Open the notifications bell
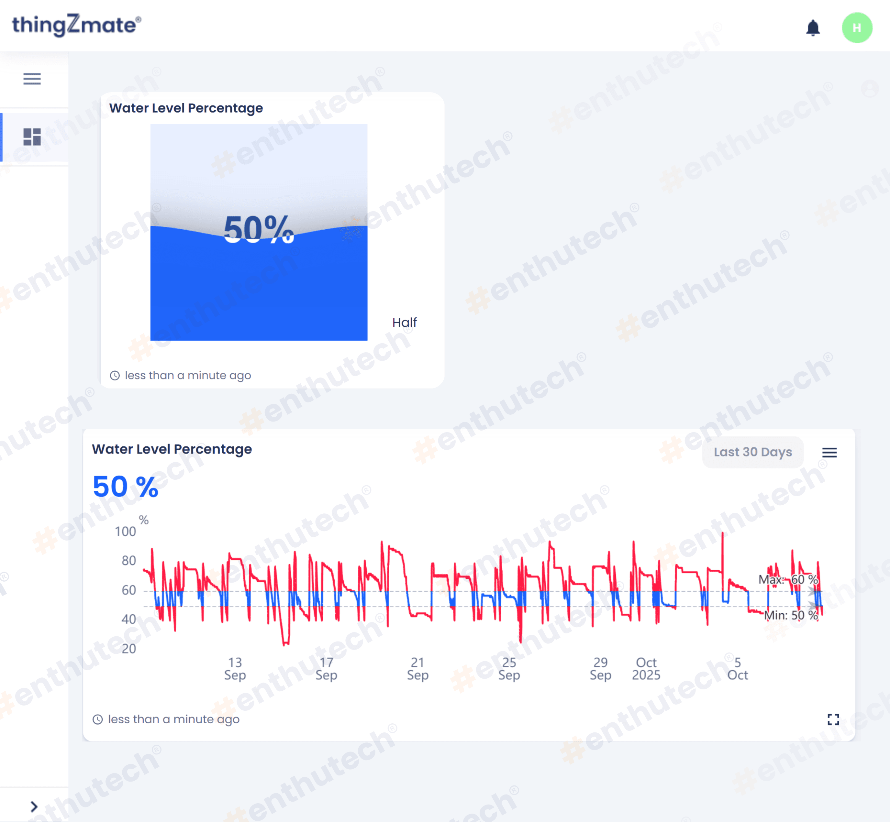This screenshot has width=890, height=822. (813, 28)
